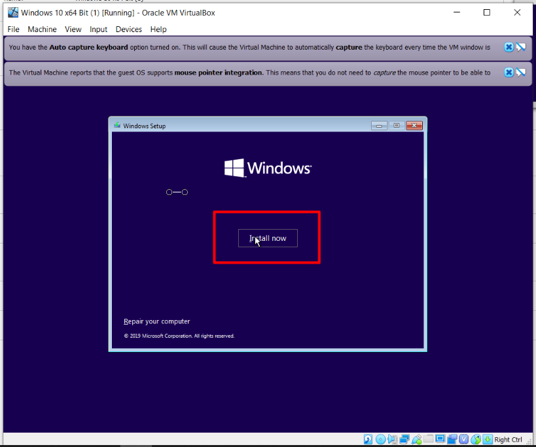The image size is (536, 447).
Task: Click the recording status icon
Action: 452,439
